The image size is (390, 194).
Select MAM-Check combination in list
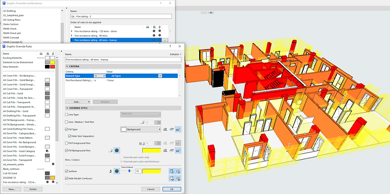coord(10,29)
